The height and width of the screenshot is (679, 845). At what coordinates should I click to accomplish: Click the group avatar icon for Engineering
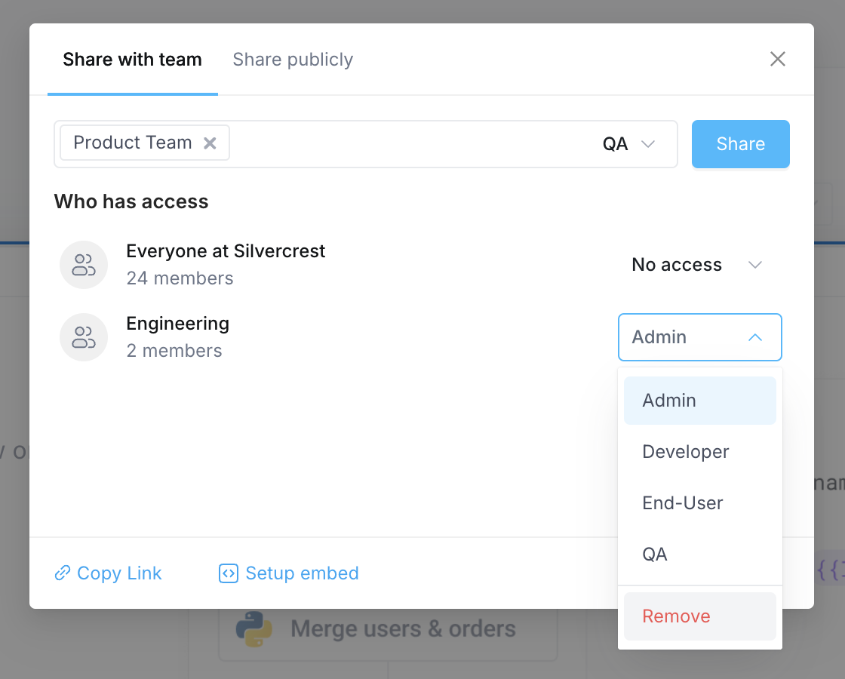click(x=84, y=337)
